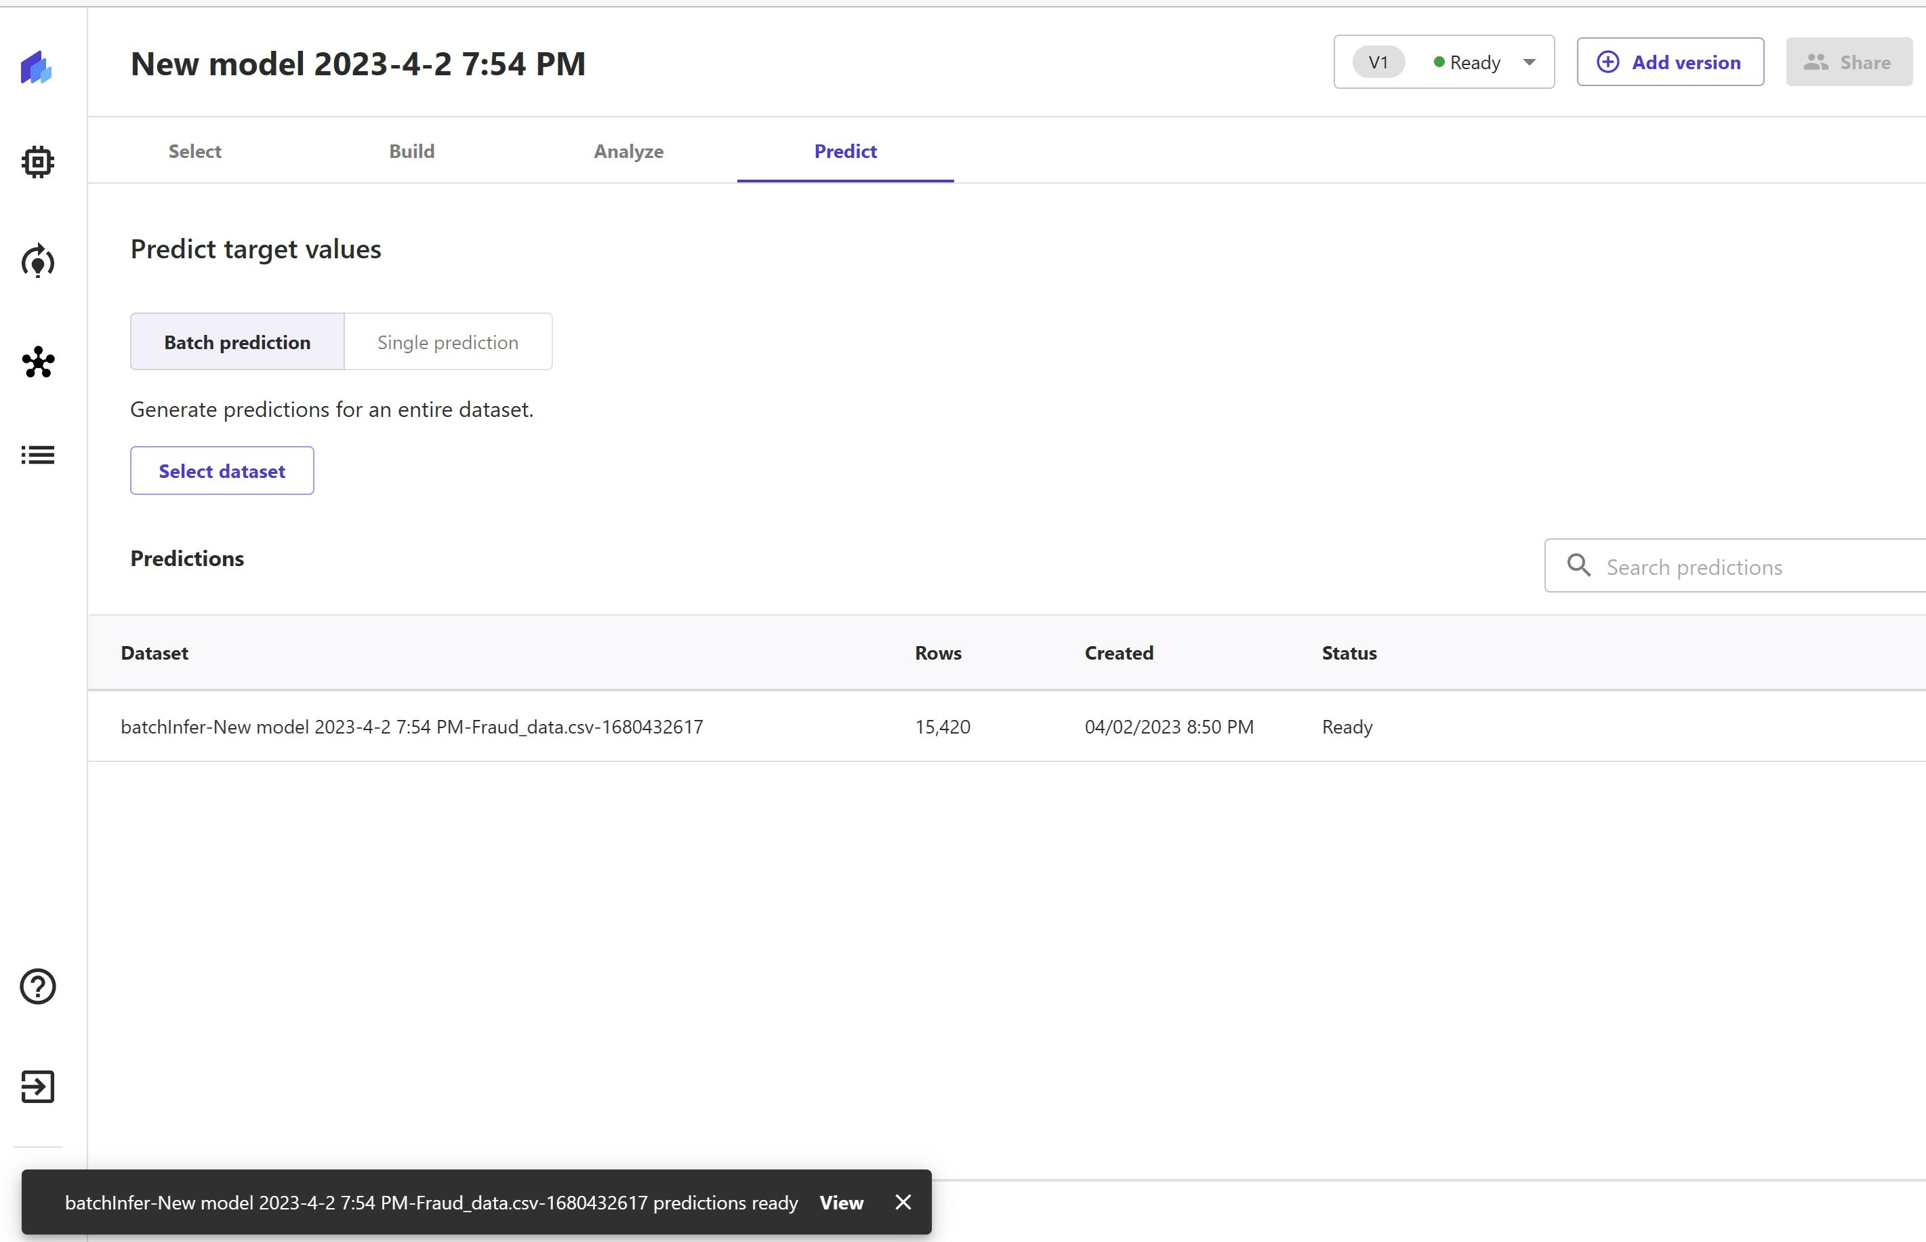Open the list-lines sidebar icon

click(37, 455)
